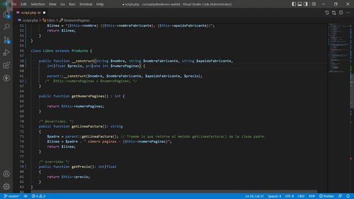The height and width of the screenshot is (199, 354).
Task: Click __construct on line 58
Action: coord(83,61)
